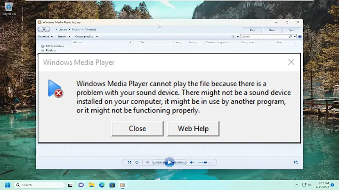Open Chat app from taskbar
The image size is (339, 190).
coord(81,185)
